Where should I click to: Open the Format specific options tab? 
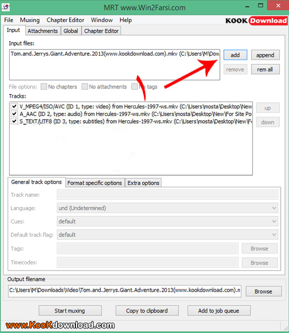(x=95, y=183)
